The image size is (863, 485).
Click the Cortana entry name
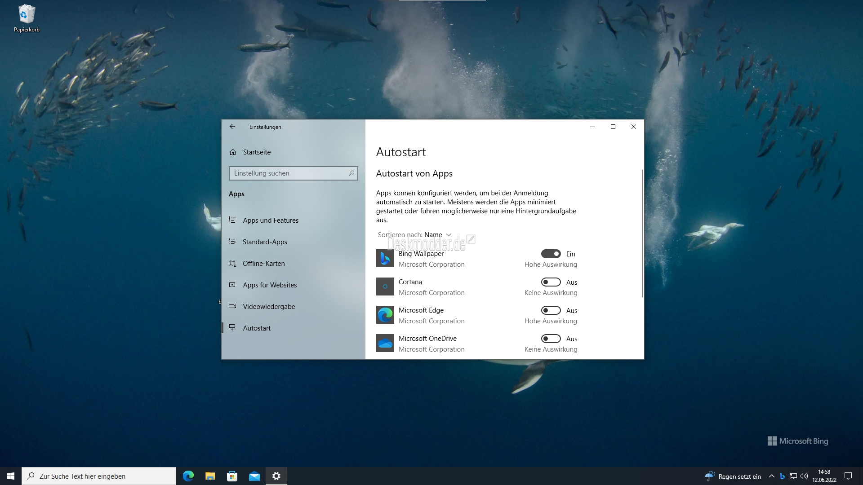[x=410, y=282]
